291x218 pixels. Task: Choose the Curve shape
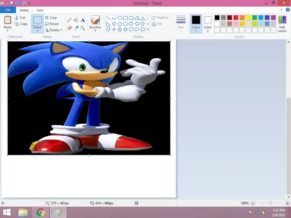114,18
